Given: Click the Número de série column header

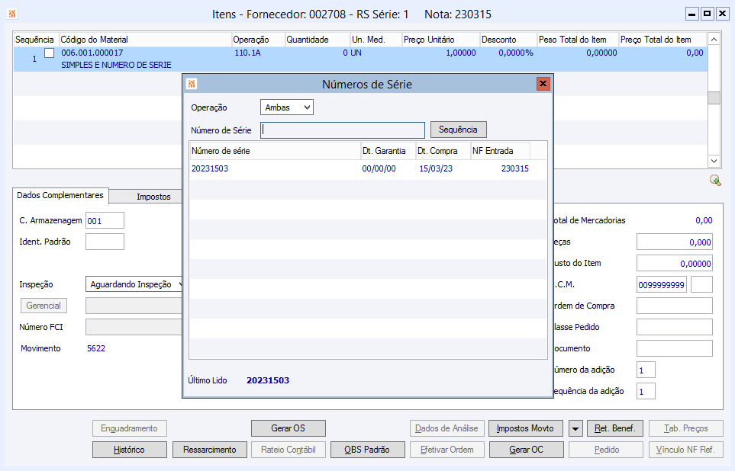Looking at the screenshot, I should click(276, 151).
